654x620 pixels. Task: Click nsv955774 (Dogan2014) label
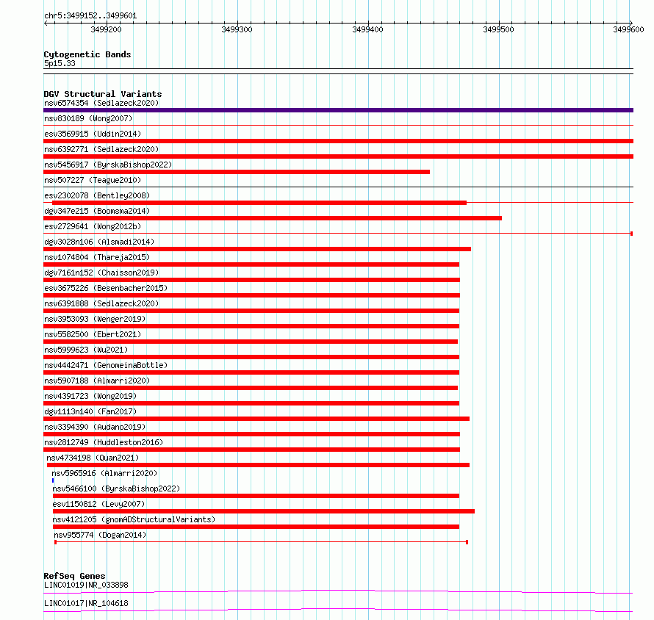click(100, 535)
